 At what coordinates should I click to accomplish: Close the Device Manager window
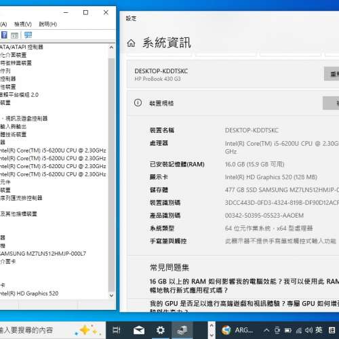click(106, 12)
